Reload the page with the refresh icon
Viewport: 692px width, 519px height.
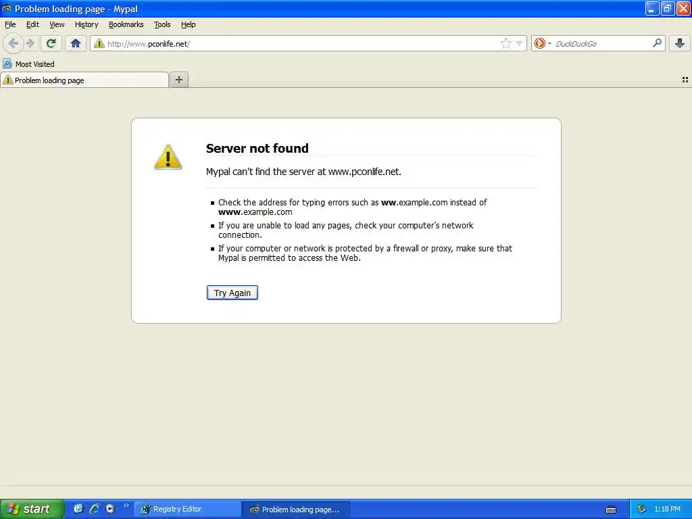51,43
